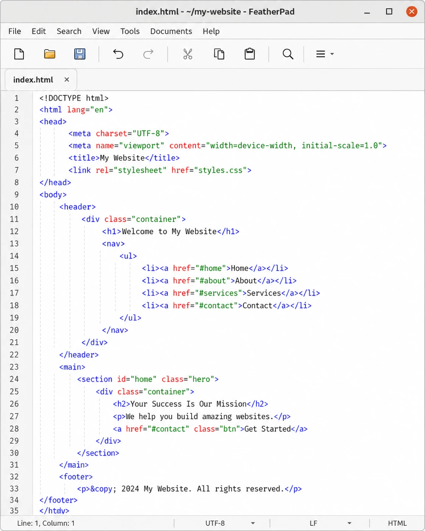Click the Services nav list item line
This screenshot has height=531, width=425.
coord(231,293)
